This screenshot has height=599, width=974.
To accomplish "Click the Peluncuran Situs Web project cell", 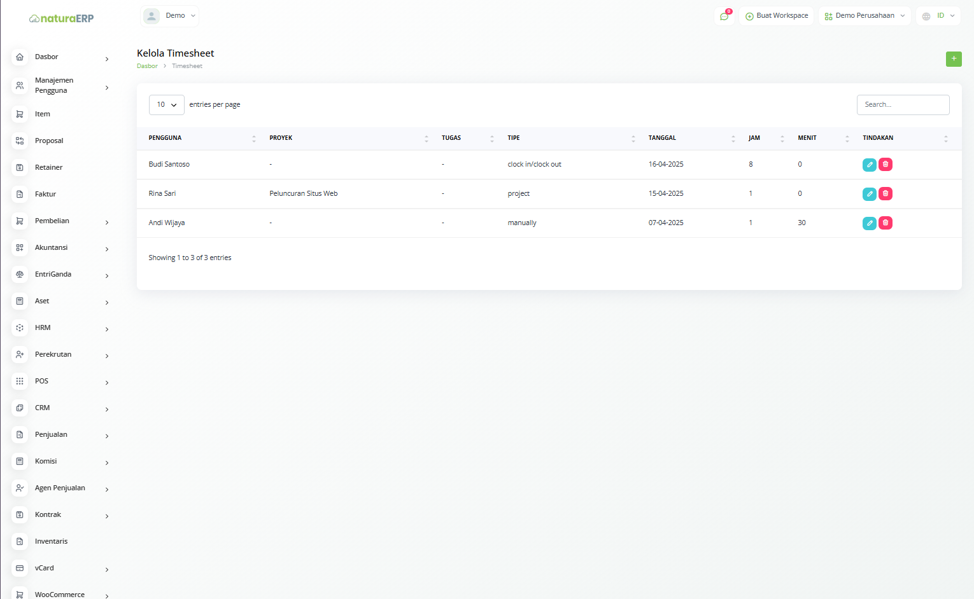I will pos(304,194).
